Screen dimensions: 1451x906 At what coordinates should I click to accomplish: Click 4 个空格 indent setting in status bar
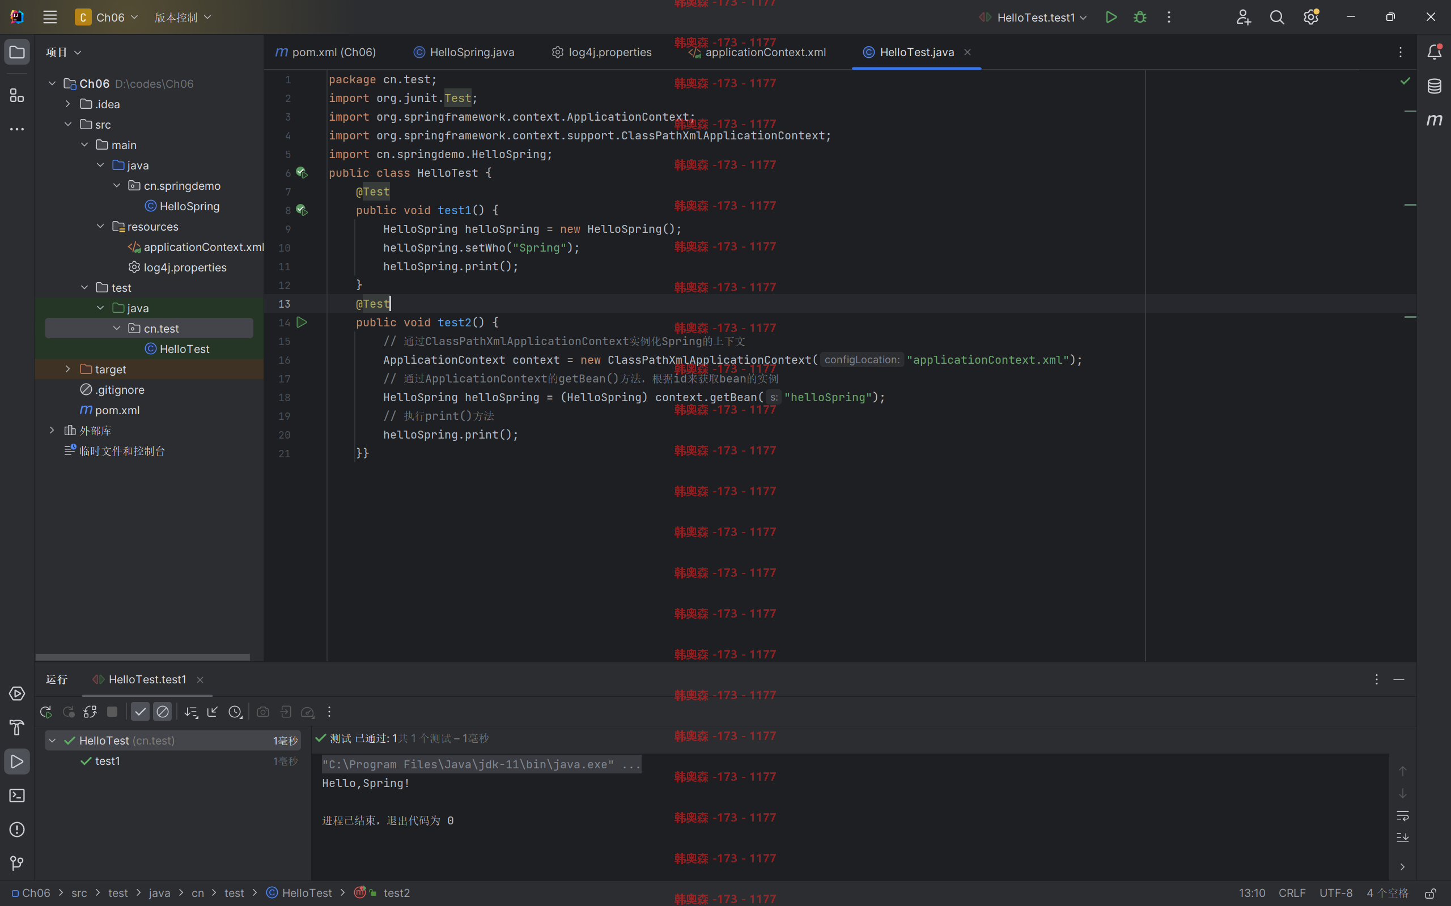(1387, 894)
